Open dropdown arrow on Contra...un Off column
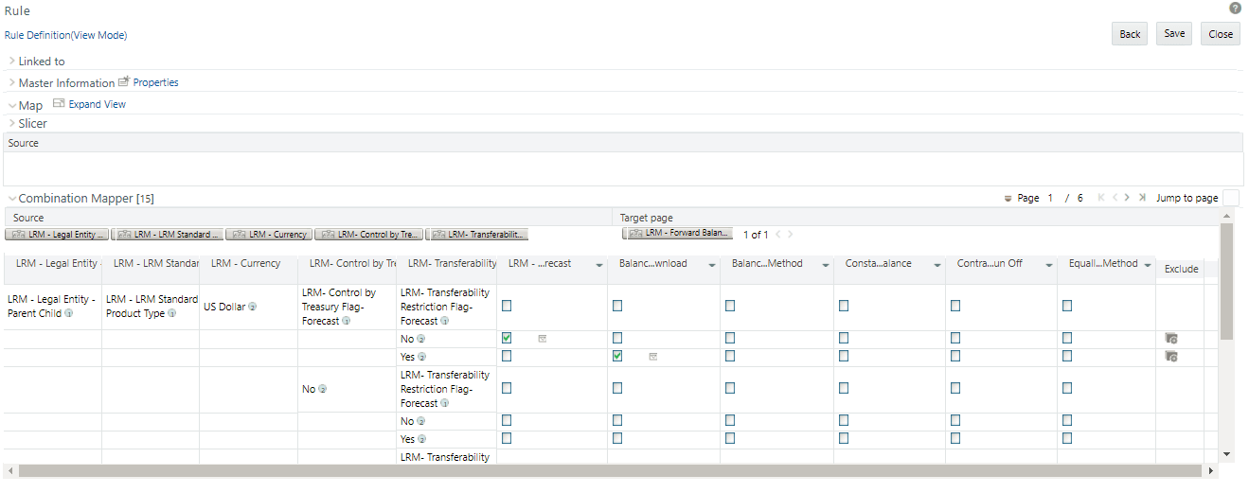The height and width of the screenshot is (493, 1249). tap(1049, 265)
